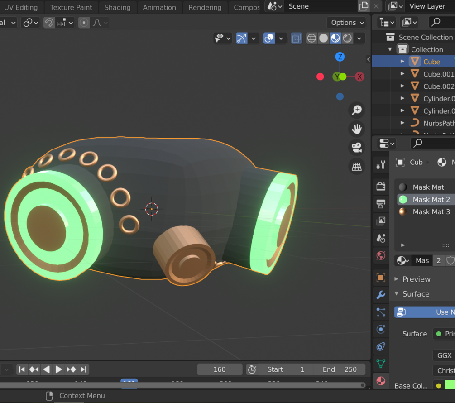The image size is (455, 403).
Task: Switch to solid shading mode
Action: 324,38
